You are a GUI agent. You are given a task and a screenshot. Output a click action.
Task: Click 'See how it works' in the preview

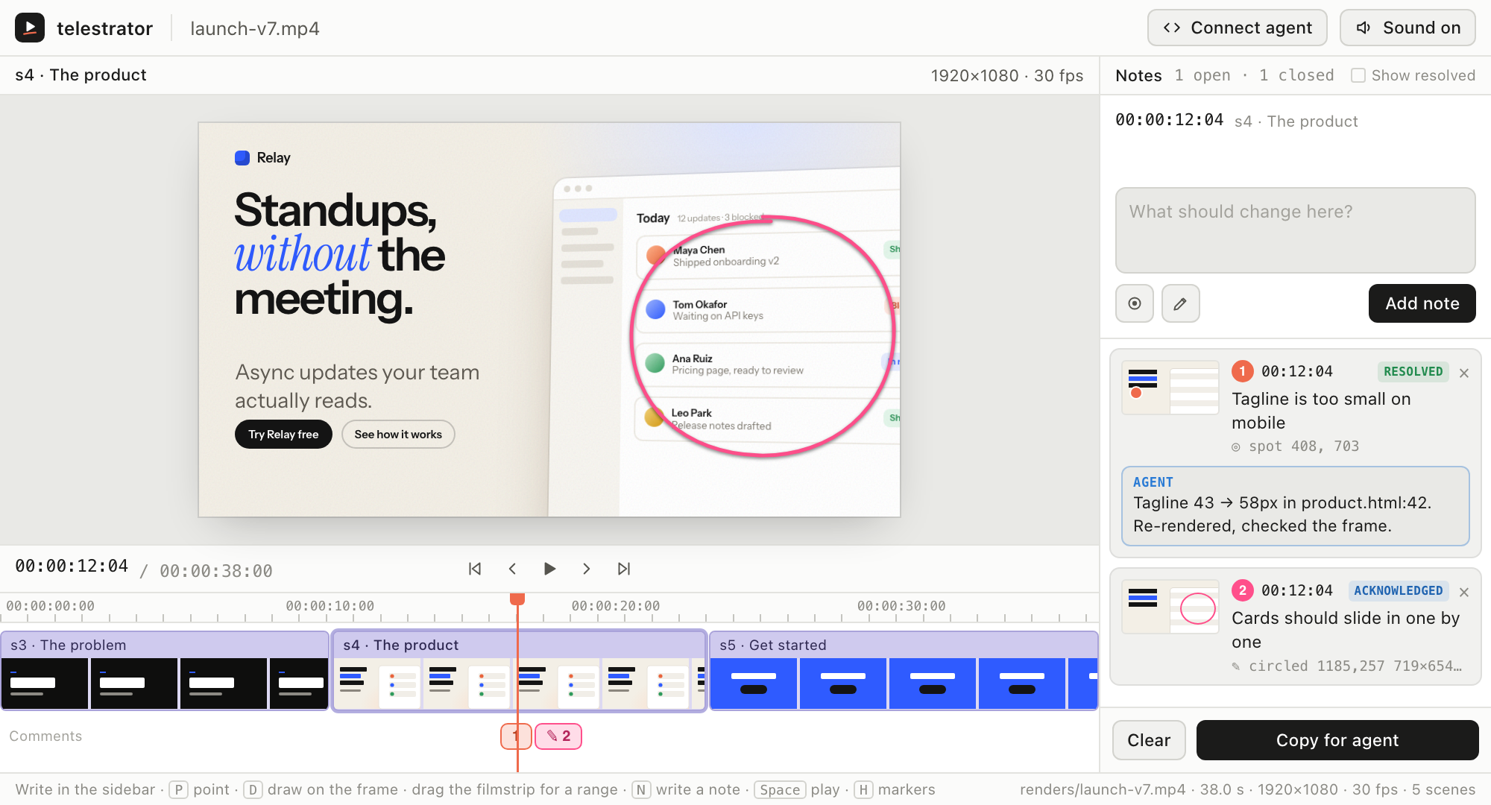pyautogui.click(x=398, y=435)
